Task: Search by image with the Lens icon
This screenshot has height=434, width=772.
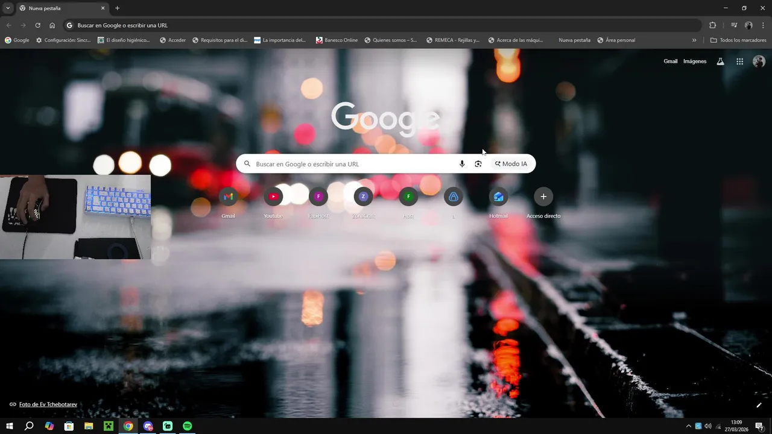Action: pos(478,164)
